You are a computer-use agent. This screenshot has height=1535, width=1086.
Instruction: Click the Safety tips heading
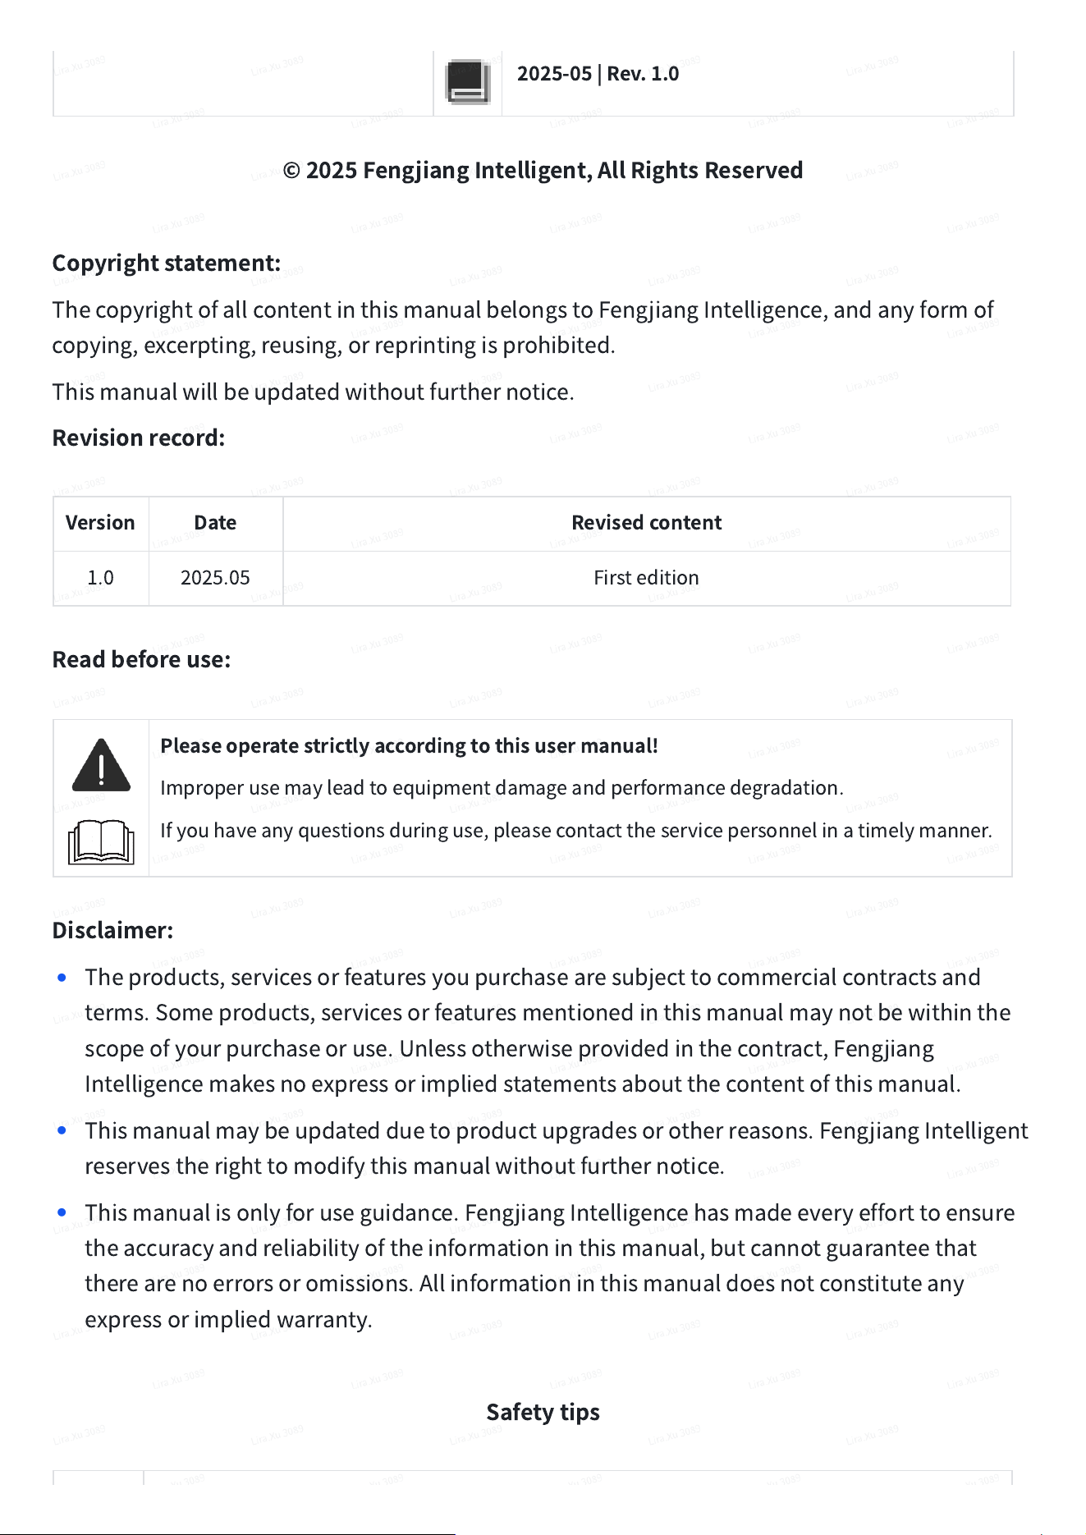[543, 1412]
